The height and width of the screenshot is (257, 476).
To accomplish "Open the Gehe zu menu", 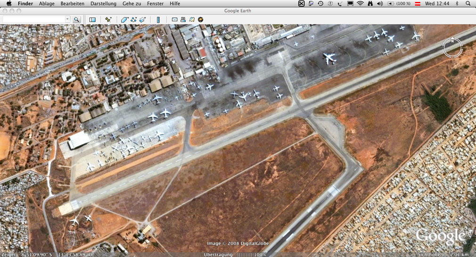I will (131, 4).
